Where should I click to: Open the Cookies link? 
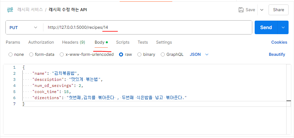coord(279,42)
